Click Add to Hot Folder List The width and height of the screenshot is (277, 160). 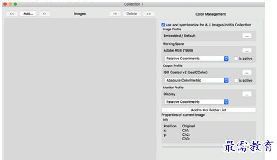click(x=208, y=110)
